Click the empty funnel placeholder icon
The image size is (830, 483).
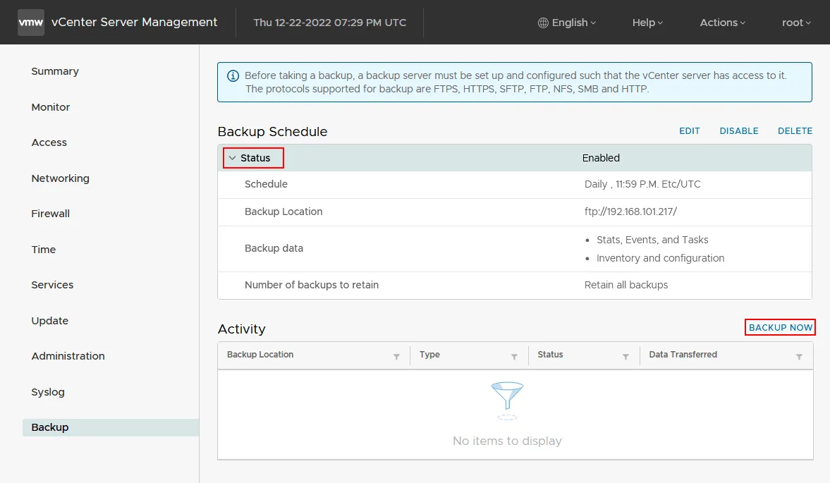click(507, 399)
